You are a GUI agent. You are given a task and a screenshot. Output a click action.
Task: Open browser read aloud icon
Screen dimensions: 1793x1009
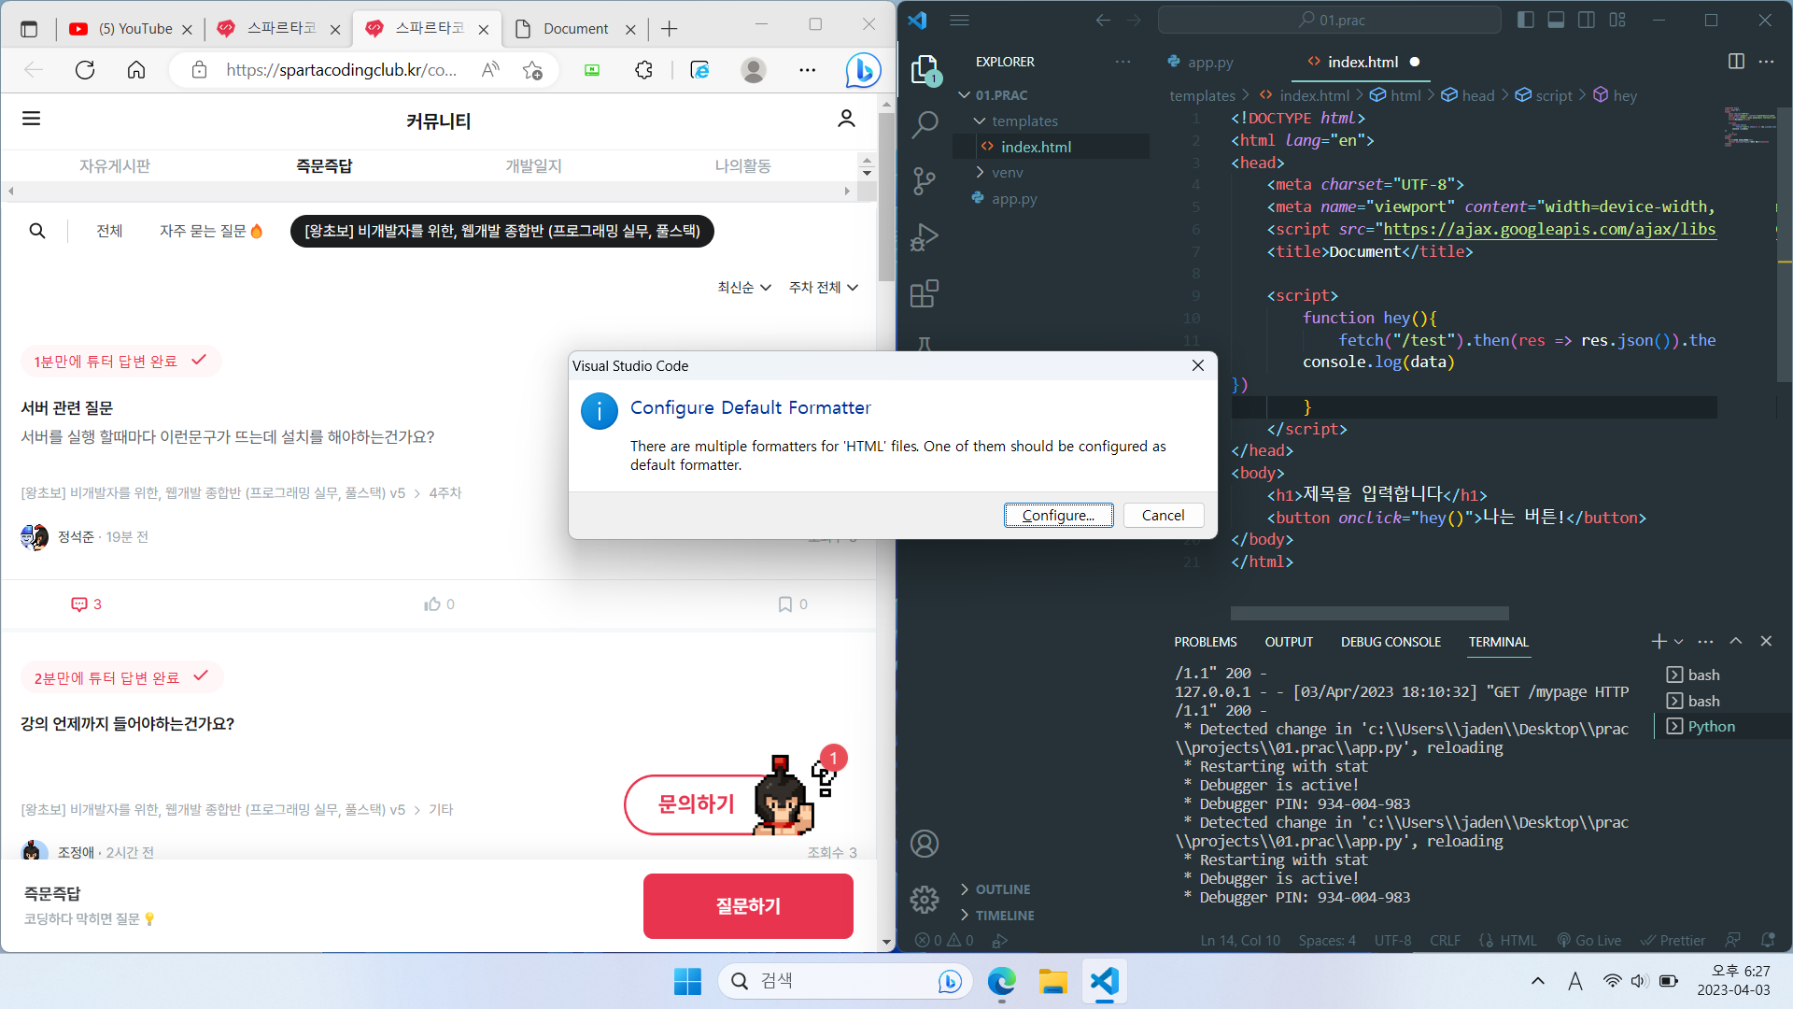coord(490,70)
